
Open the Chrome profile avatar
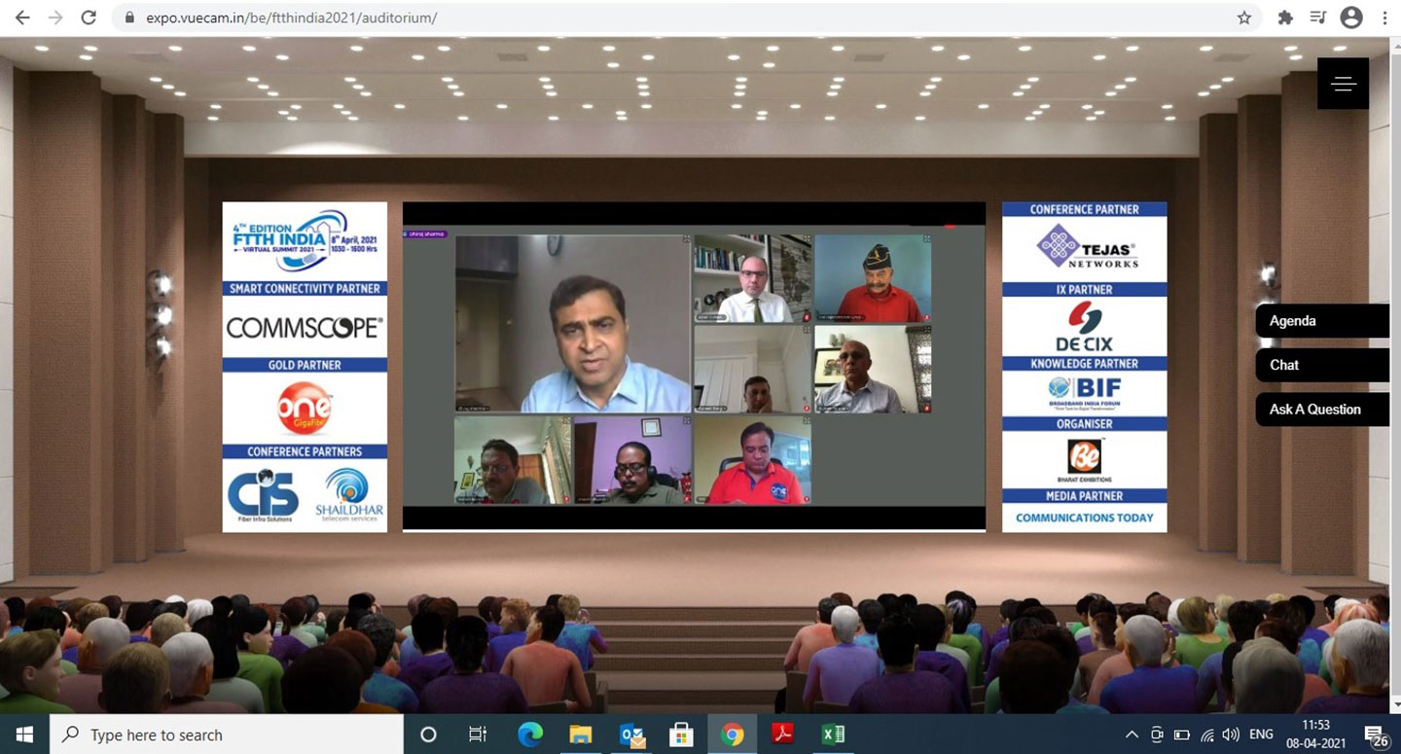[x=1351, y=18]
